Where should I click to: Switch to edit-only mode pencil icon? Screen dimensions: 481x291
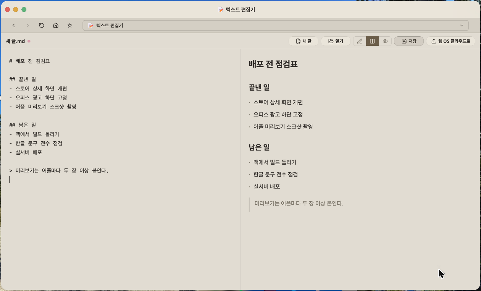click(x=360, y=41)
